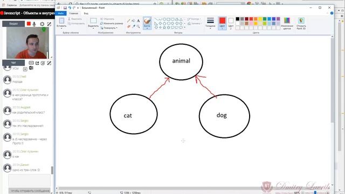The height and width of the screenshot is (194, 345).
Task: Choose the triangle shape in gallery
Action: click(x=181, y=19)
